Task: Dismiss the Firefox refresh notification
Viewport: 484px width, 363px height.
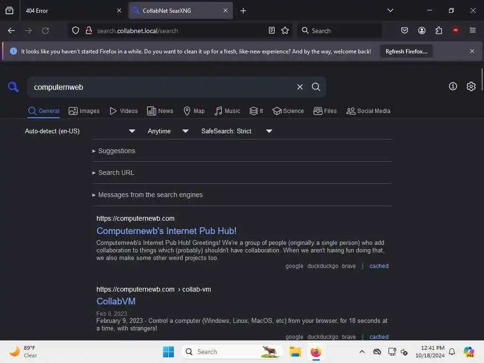Action: click(x=472, y=51)
